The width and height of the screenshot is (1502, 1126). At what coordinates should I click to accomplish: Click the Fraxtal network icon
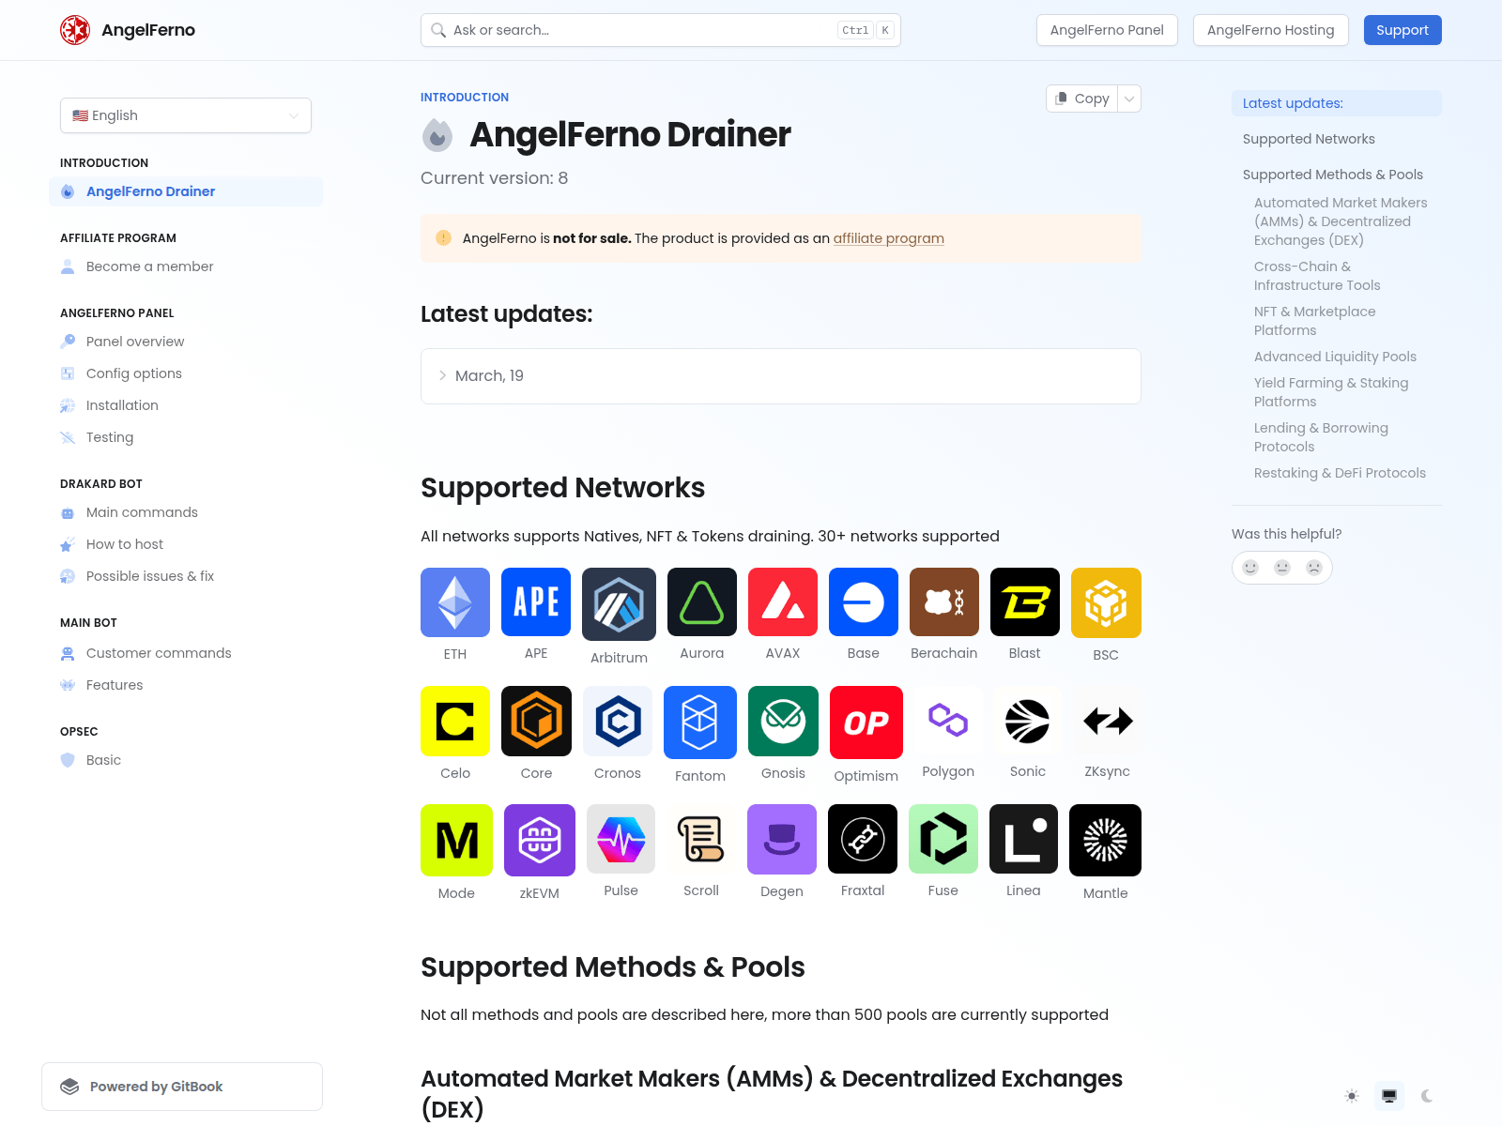[x=863, y=839]
